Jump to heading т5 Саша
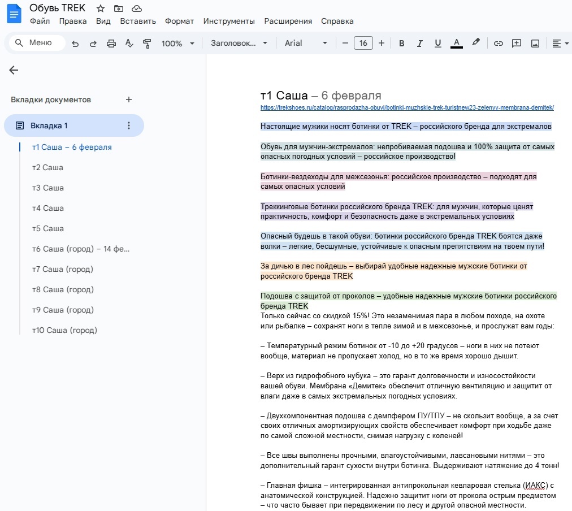 click(48, 229)
